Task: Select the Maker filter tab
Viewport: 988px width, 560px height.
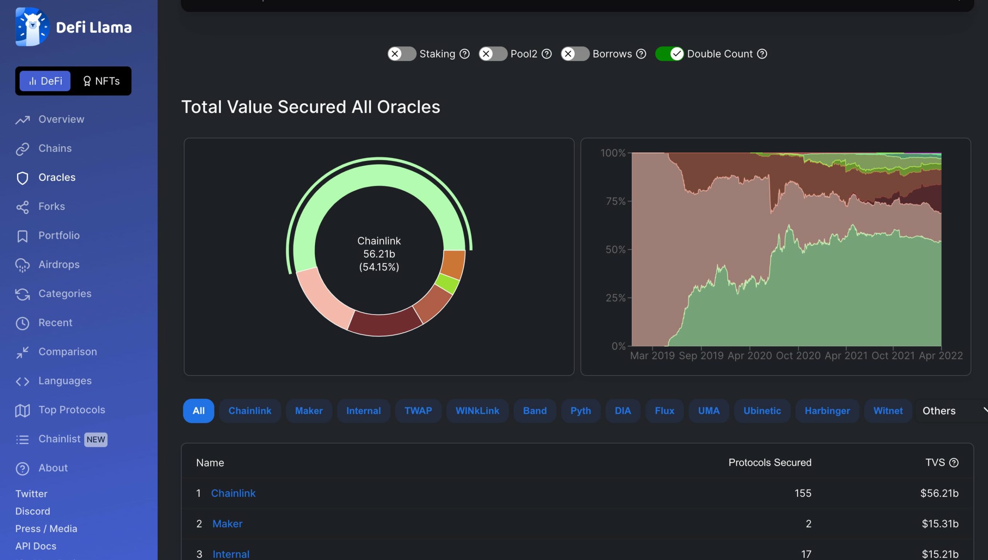Action: click(309, 411)
